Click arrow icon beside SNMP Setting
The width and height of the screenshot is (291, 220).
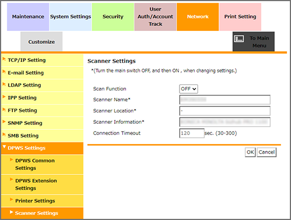[4, 122]
